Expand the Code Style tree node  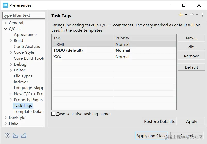click(x=11, y=52)
